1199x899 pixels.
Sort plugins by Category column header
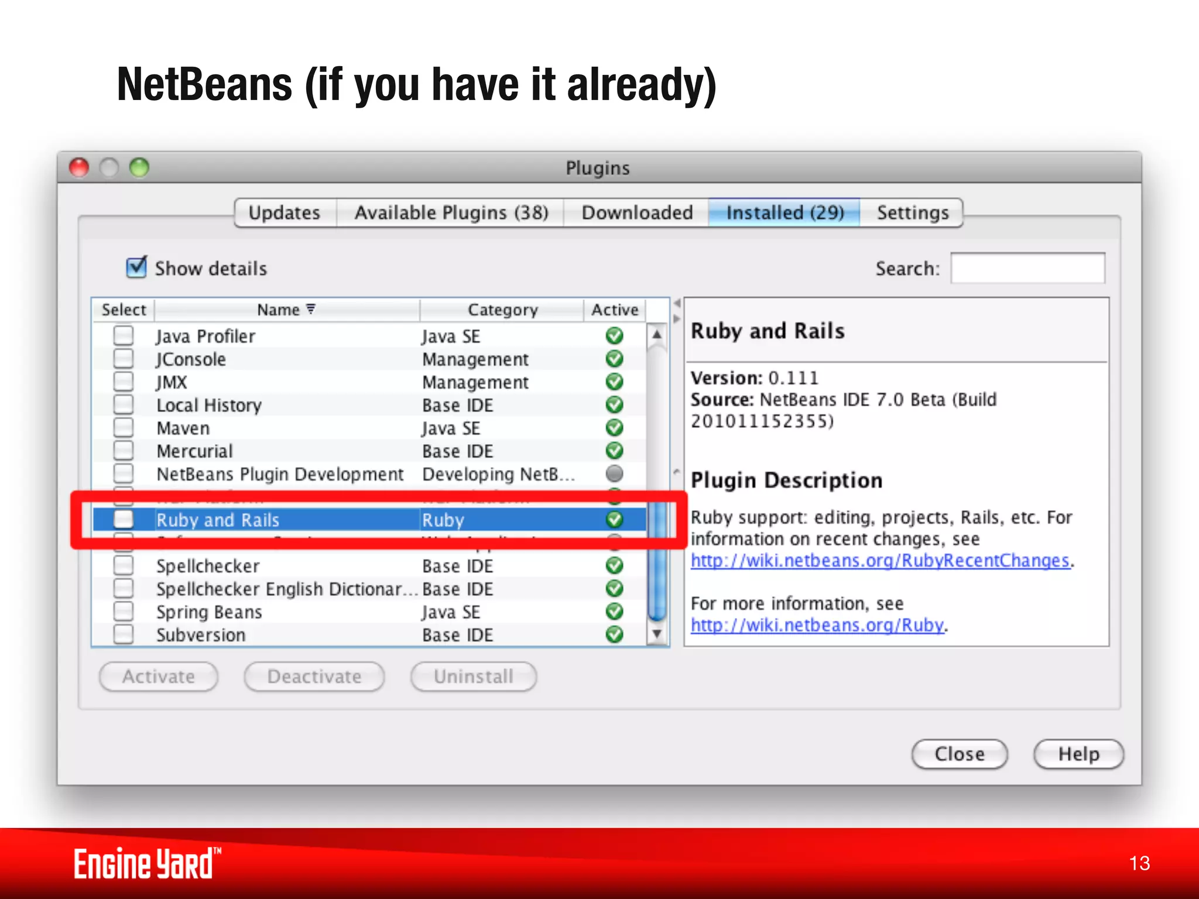pos(502,310)
